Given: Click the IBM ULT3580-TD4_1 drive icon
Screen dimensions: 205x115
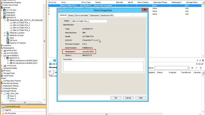Looking at the screenshot, I should click(x=11, y=23).
